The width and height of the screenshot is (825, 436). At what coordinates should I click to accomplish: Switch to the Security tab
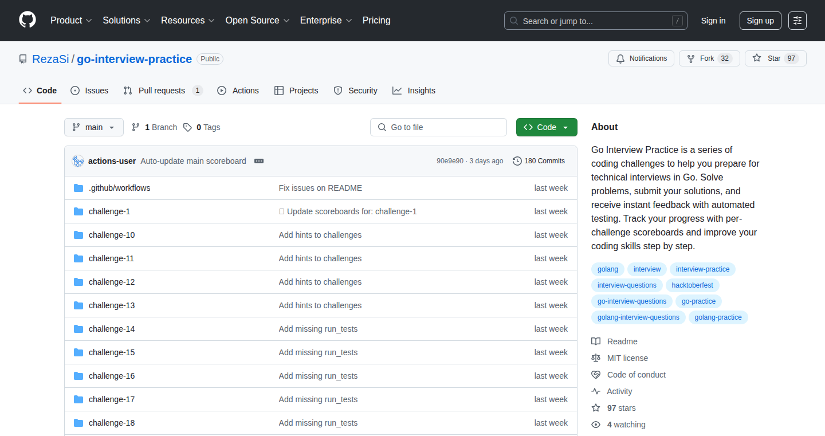(355, 91)
